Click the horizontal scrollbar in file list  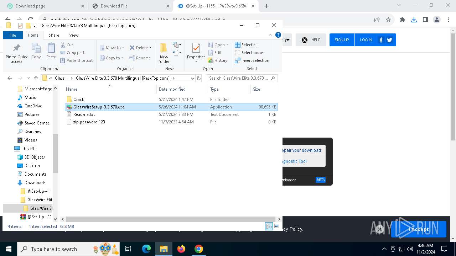(x=171, y=219)
